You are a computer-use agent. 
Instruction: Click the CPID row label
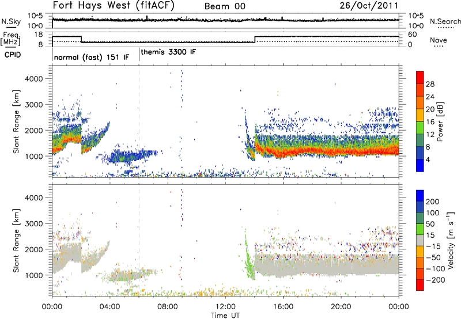(13, 55)
